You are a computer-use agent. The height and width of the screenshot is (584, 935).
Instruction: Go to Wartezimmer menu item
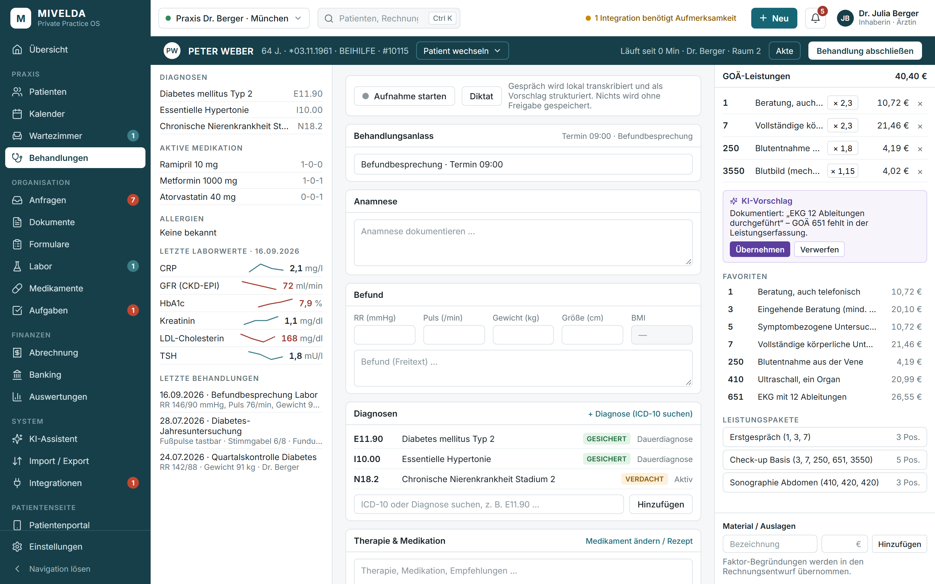[75, 136]
